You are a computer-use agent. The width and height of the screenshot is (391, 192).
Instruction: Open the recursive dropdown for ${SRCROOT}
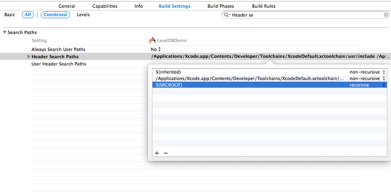point(368,85)
